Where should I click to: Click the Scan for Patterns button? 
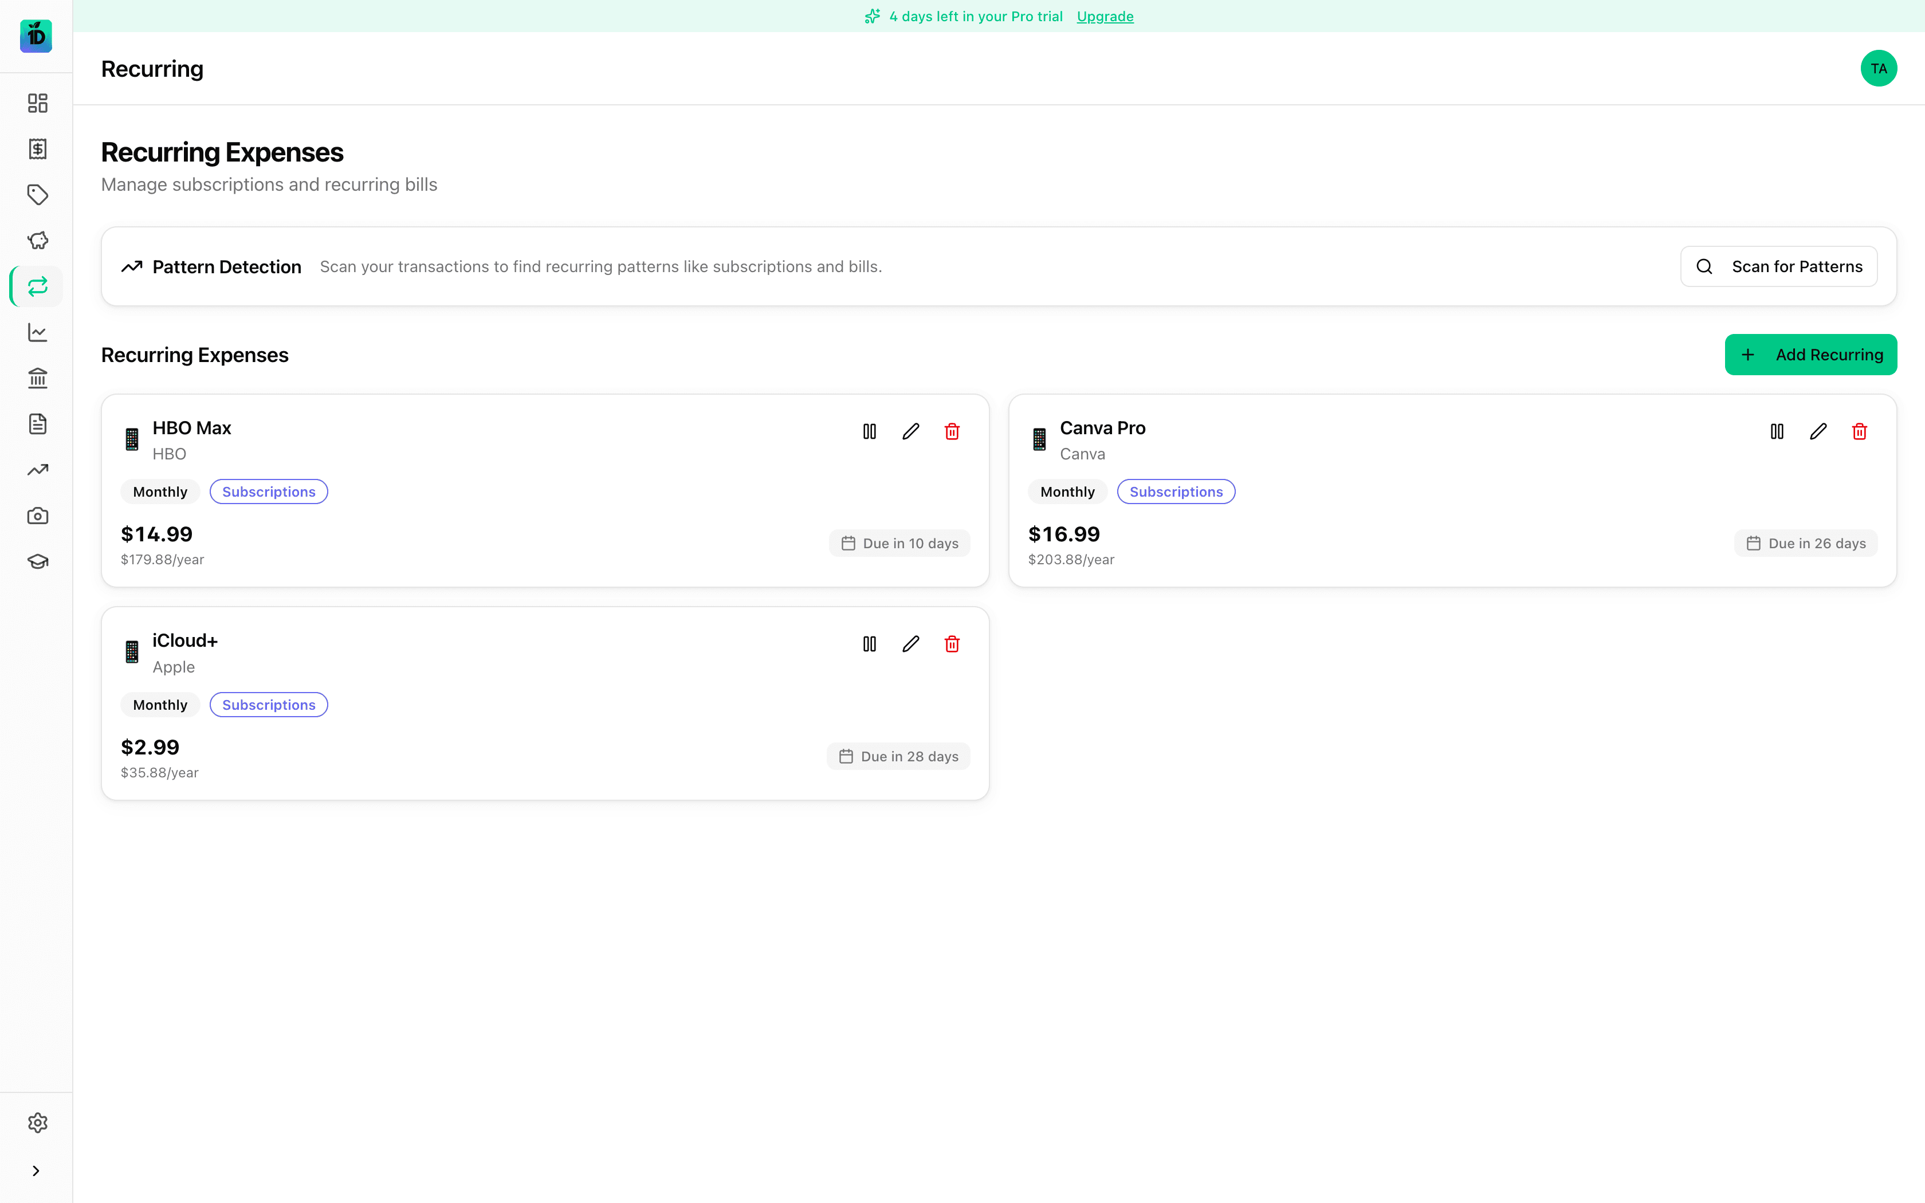(1779, 266)
